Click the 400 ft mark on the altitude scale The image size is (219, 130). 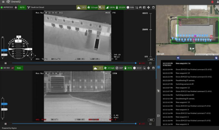(145, 13)
